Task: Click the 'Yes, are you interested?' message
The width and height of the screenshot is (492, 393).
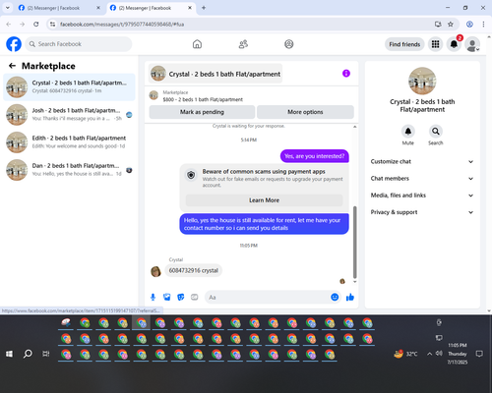Action: (x=315, y=156)
